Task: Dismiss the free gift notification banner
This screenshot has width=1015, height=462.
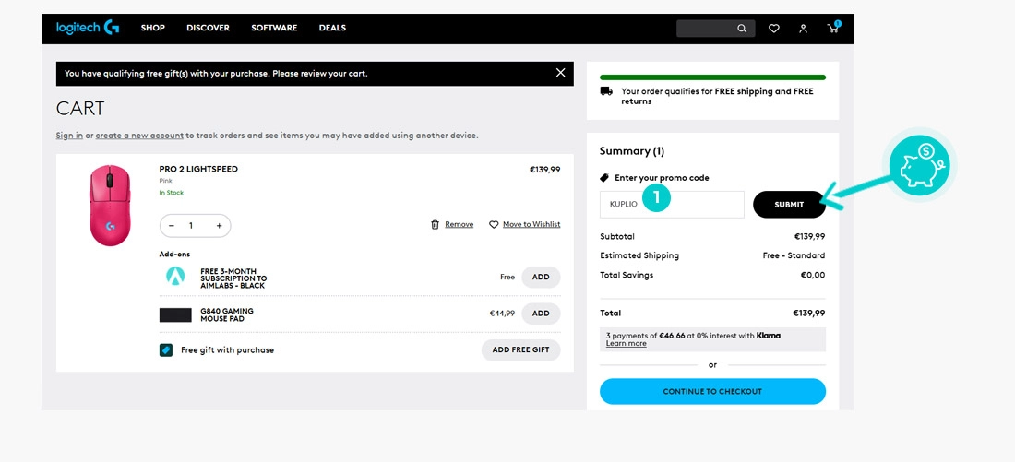Action: click(x=561, y=73)
